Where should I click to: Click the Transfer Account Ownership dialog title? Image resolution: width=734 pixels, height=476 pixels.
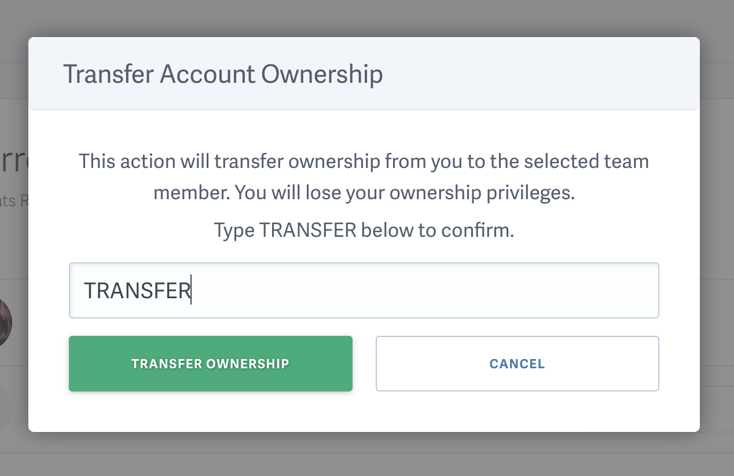pyautogui.click(x=222, y=75)
